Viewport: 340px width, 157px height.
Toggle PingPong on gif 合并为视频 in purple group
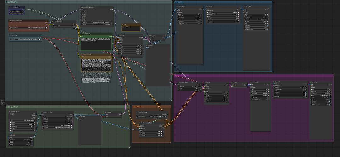(x=260, y=97)
